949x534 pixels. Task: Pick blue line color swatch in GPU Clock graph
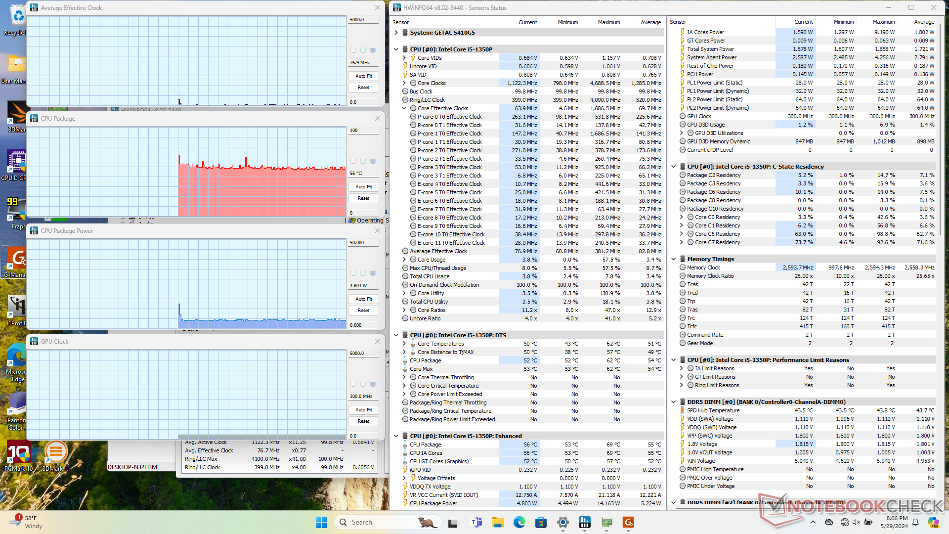[x=373, y=384]
